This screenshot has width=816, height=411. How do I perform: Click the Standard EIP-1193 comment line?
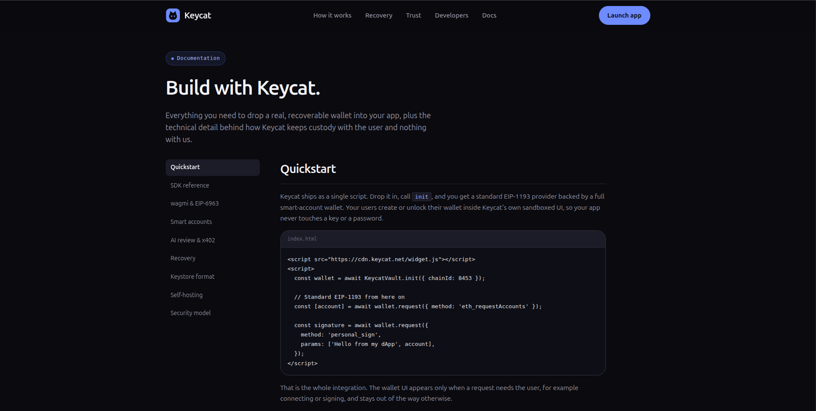point(349,297)
